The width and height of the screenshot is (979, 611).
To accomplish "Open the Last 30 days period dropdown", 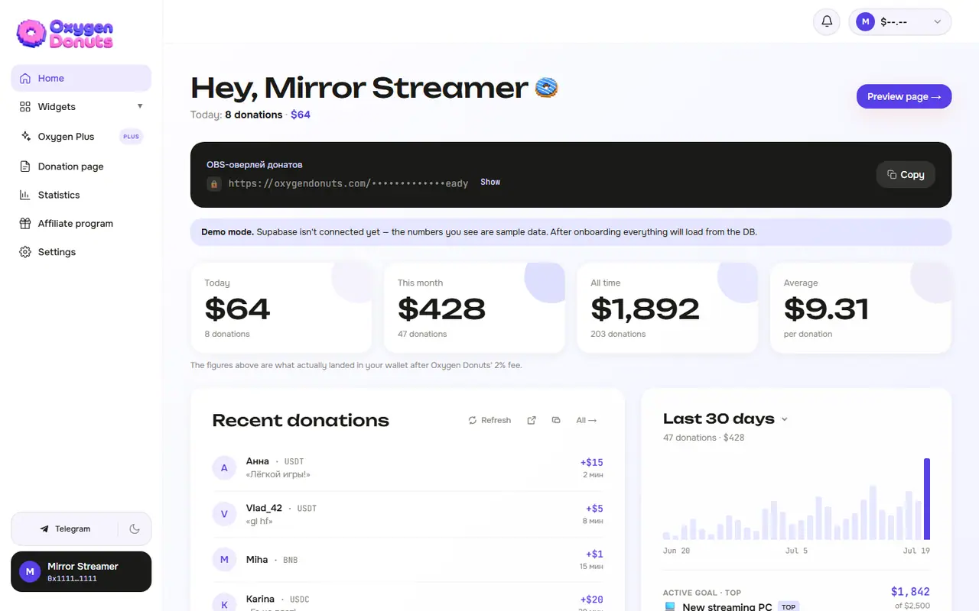I will (784, 419).
